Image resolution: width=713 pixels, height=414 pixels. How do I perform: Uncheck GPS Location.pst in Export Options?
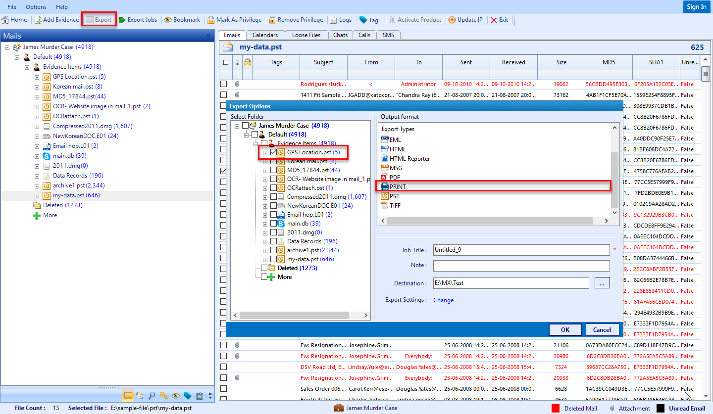click(x=273, y=152)
